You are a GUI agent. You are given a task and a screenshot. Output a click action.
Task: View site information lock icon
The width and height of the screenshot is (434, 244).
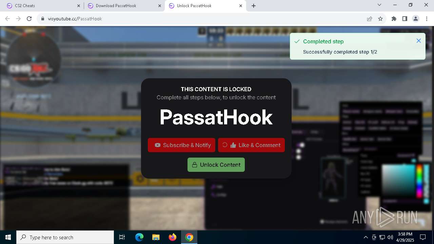(43, 19)
